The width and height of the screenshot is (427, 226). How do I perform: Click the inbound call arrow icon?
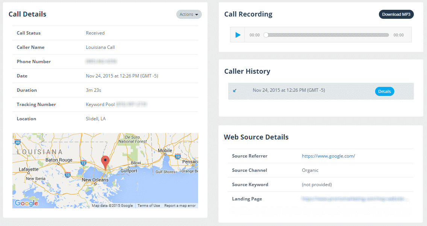point(235,90)
